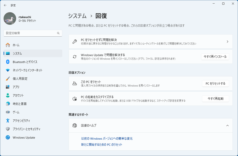Maximize the 設定 window
This screenshot has height=156, width=238.
223,4
